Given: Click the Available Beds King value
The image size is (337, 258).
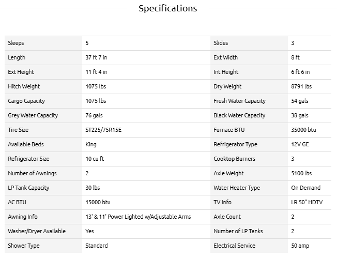Looking at the screenshot, I should coord(91,144).
